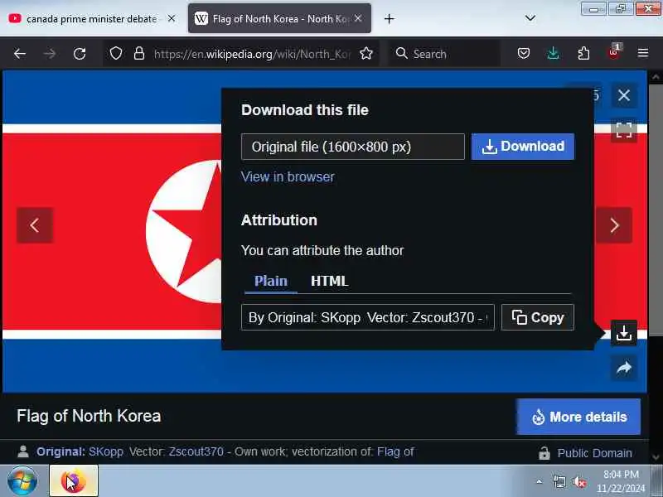Click the attribution text field

tap(367, 317)
